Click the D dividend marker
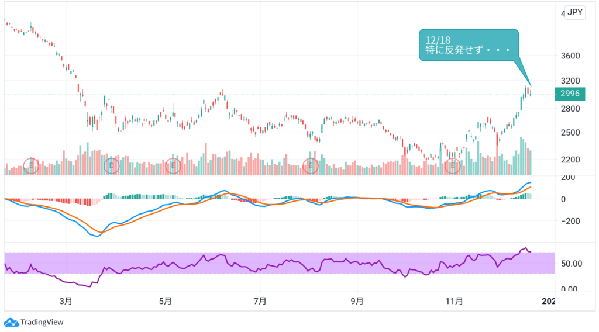The image size is (599, 332). [112, 166]
